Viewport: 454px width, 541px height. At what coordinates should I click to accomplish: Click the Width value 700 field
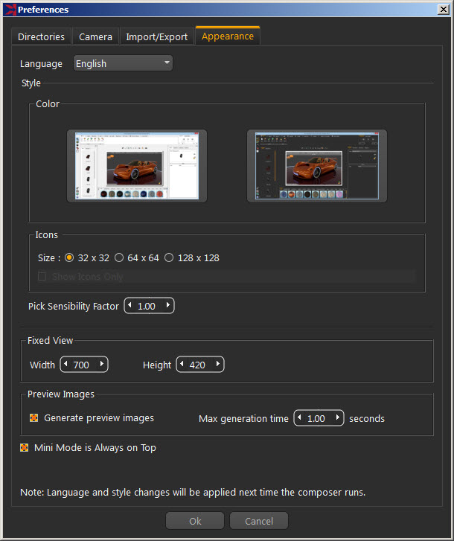(x=81, y=365)
